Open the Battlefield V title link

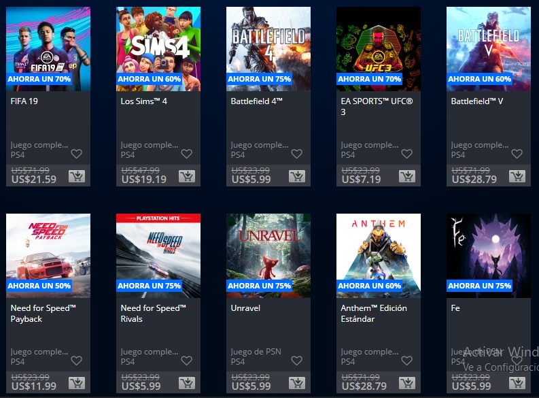[476, 101]
